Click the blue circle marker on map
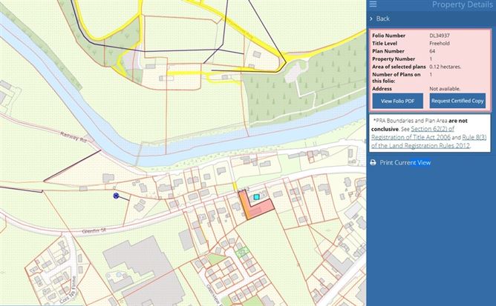 [116, 196]
